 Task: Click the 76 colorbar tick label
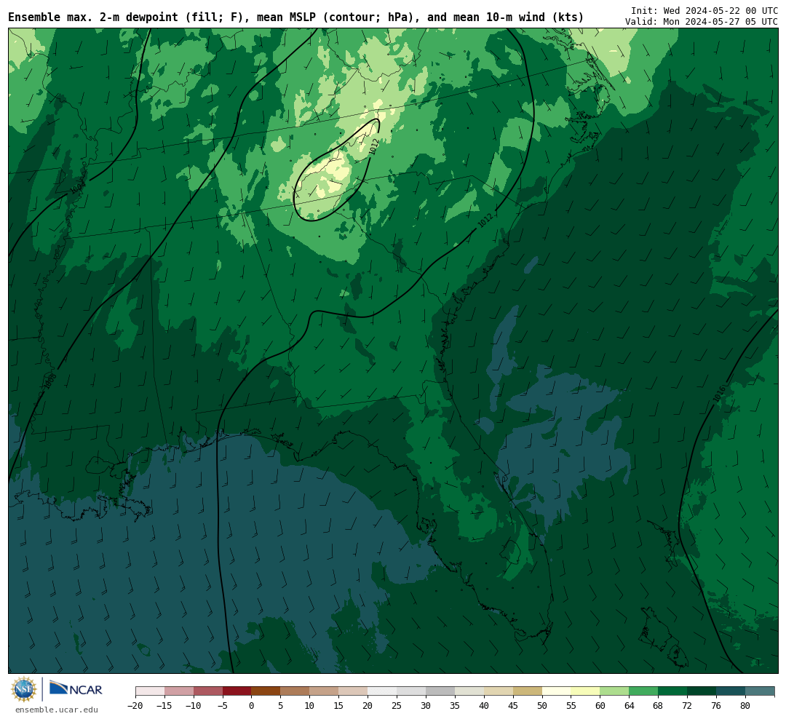tap(716, 706)
